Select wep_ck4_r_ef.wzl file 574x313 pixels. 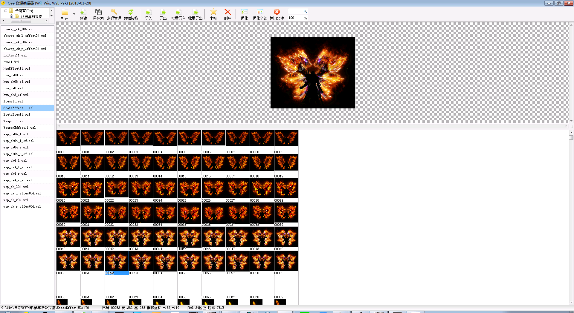(x=28, y=180)
